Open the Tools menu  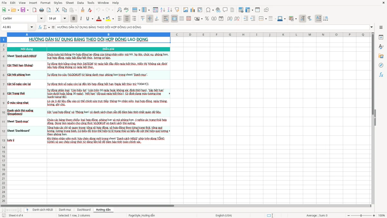pos(91,3)
